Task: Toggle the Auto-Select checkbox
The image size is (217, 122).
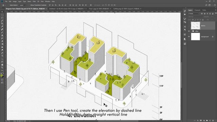Action: [x=8, y=5]
